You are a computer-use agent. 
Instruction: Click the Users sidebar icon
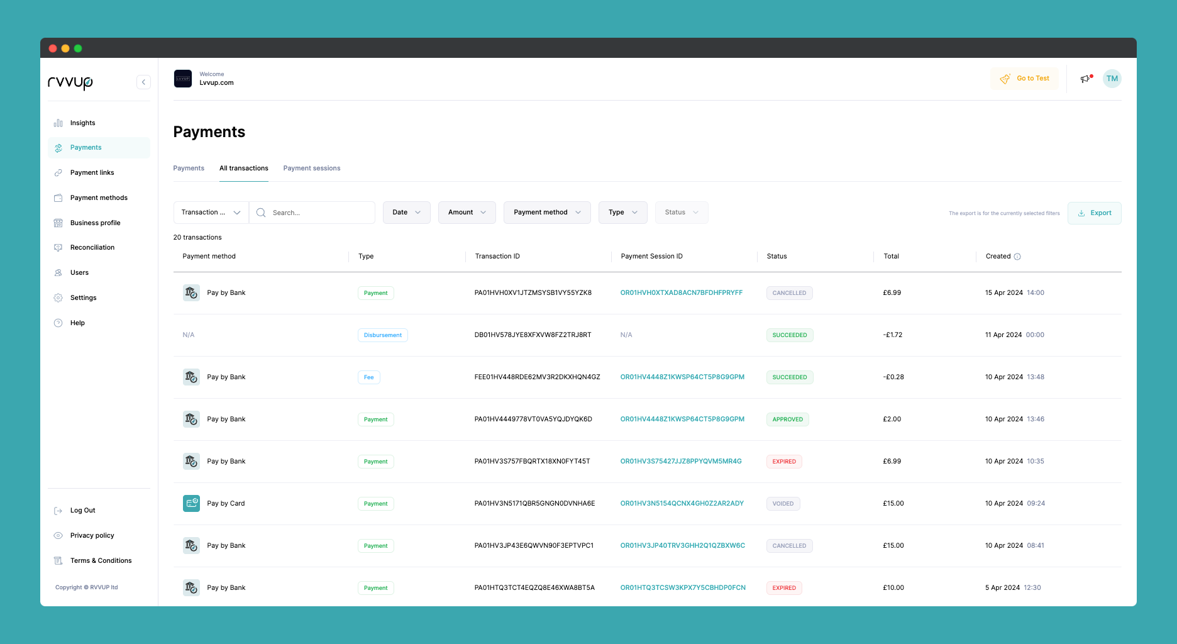coord(58,273)
